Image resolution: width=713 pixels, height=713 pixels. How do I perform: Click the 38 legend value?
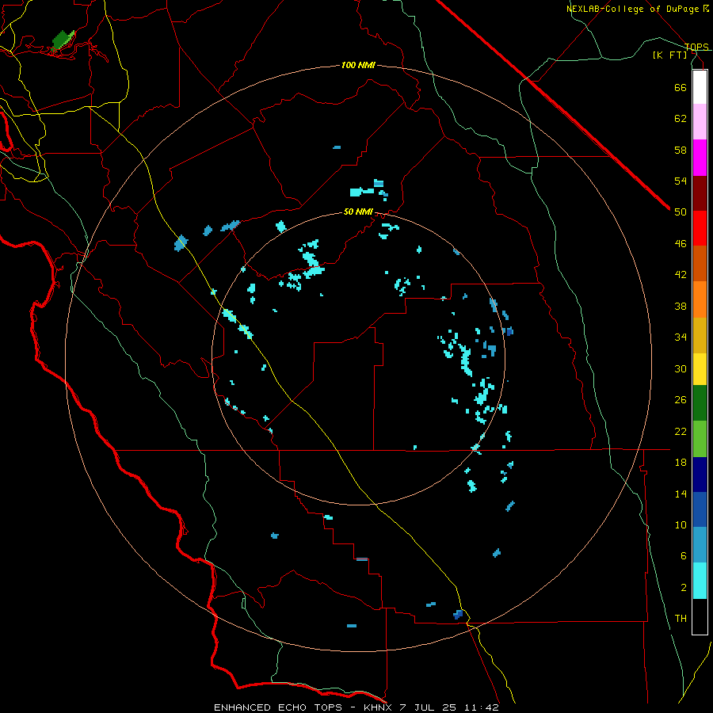[x=681, y=306]
